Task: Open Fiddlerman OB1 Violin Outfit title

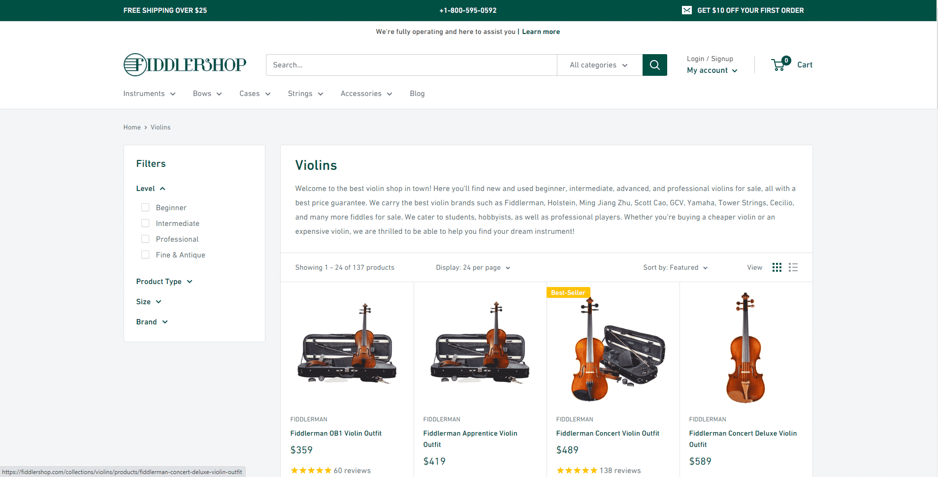Action: [336, 433]
